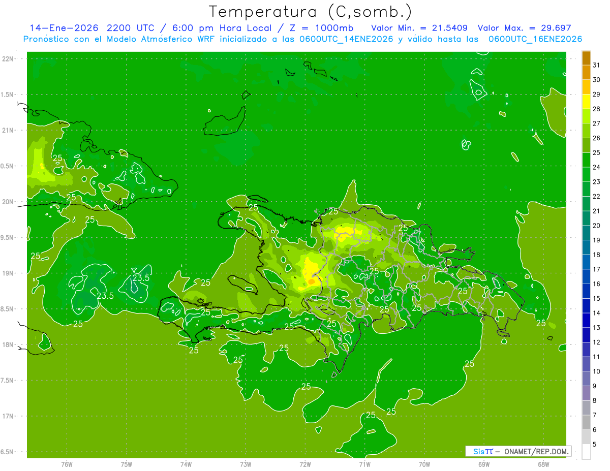Click the '2200 UTC' time label
610x471 pixels.
tap(131, 28)
